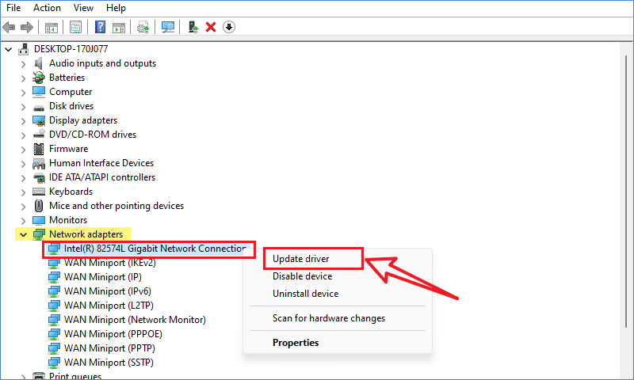Select the Mice and other pointing devices icon
The height and width of the screenshot is (380, 634).
click(x=39, y=206)
